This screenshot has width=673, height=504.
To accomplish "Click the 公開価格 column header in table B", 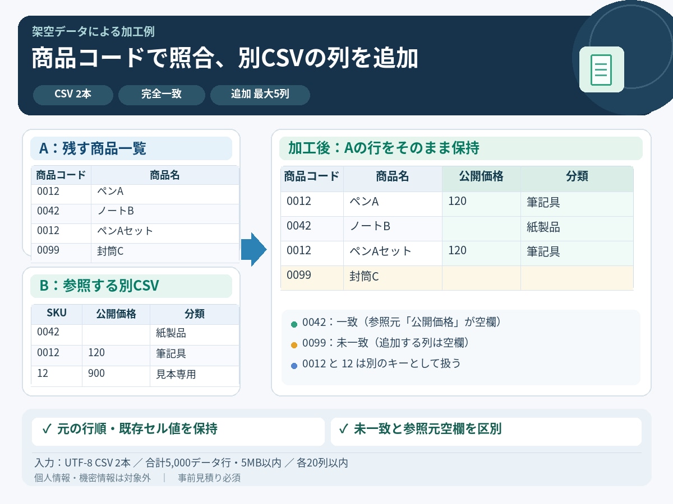I will pos(116,314).
